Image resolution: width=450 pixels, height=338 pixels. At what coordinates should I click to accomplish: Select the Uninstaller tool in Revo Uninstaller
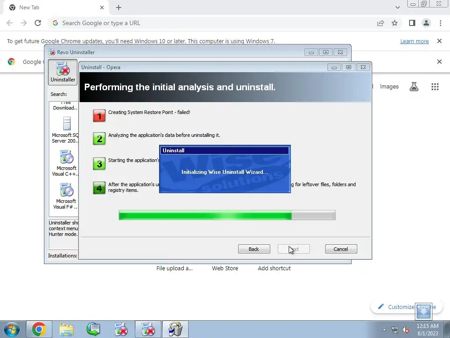(x=62, y=72)
